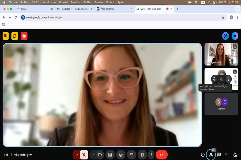The width and height of the screenshot is (241, 160).
Task: Unmute the microphone in the call bar
Action: pos(84,155)
